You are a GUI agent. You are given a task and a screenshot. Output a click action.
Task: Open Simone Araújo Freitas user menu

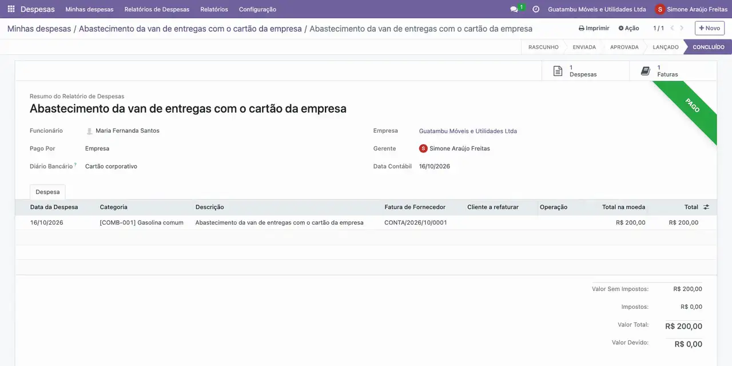(x=691, y=9)
